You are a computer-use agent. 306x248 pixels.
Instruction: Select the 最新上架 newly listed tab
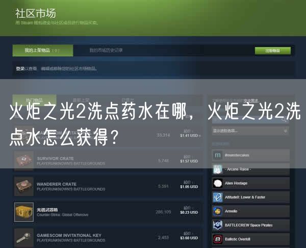(81, 100)
